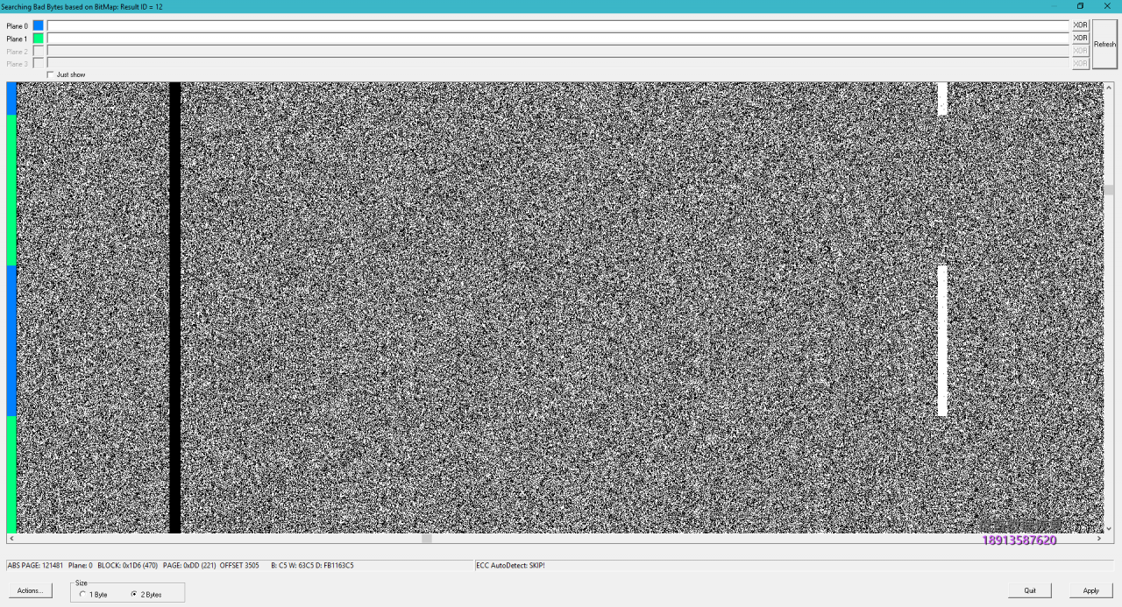Click the horizontal scrollbar thumb
This screenshot has height=607, width=1122.
[x=427, y=539]
